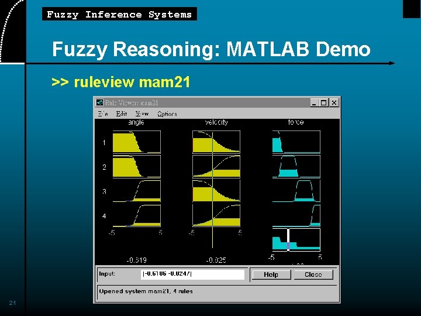Screen dimensions: 421x316
Task: Click the aggregated force output plot
Action: click(296, 240)
